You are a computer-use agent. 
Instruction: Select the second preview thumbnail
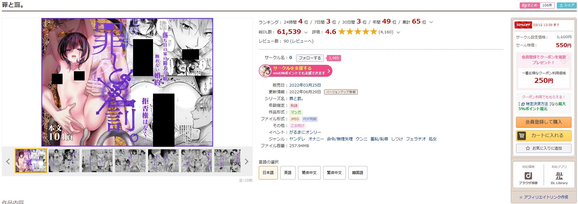click(64, 161)
